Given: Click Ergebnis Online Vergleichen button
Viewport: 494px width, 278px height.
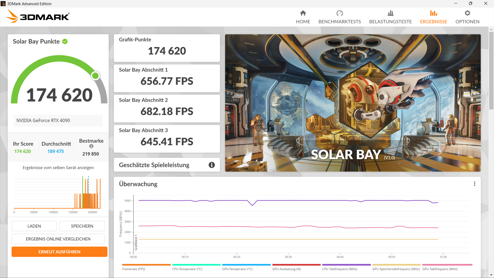Looking at the screenshot, I should click(58, 239).
